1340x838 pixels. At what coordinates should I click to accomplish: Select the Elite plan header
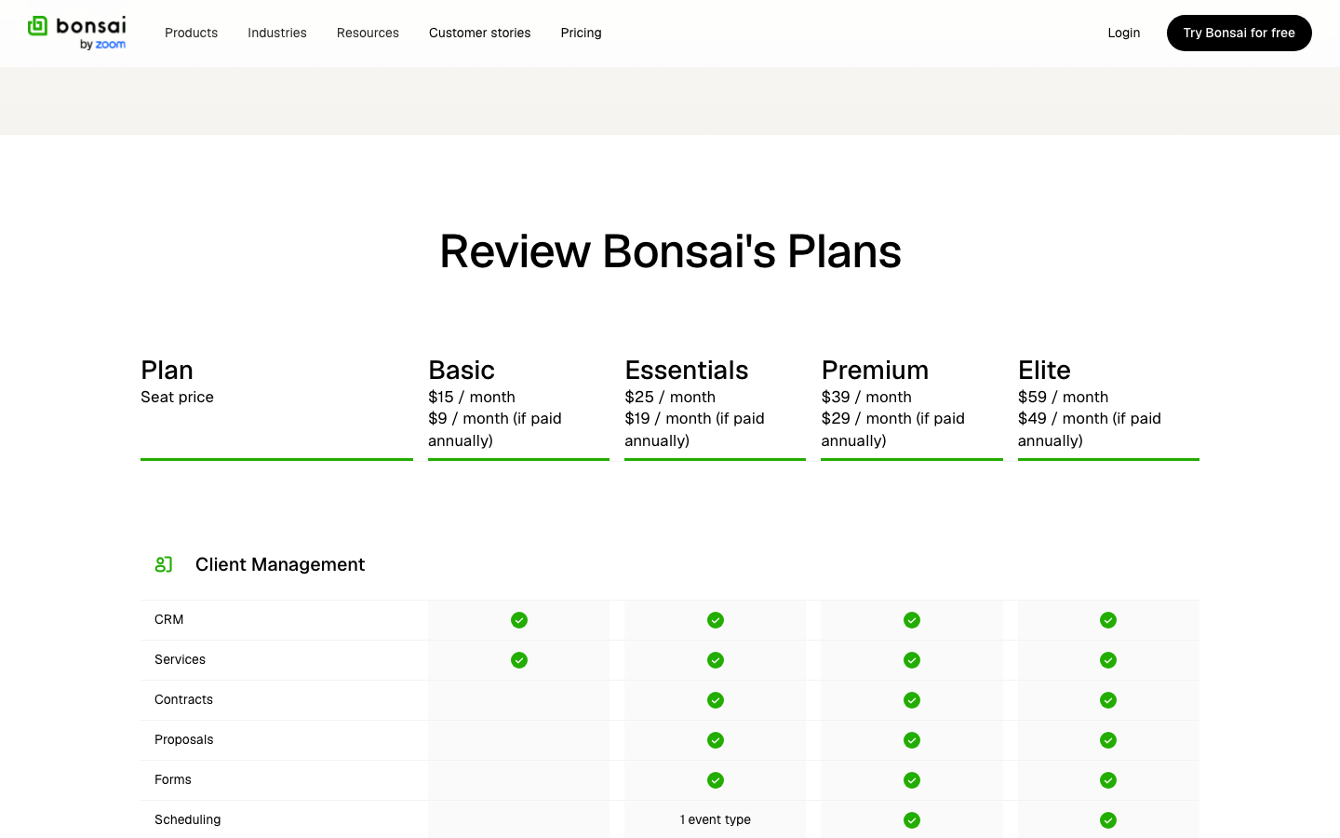[x=1044, y=370]
